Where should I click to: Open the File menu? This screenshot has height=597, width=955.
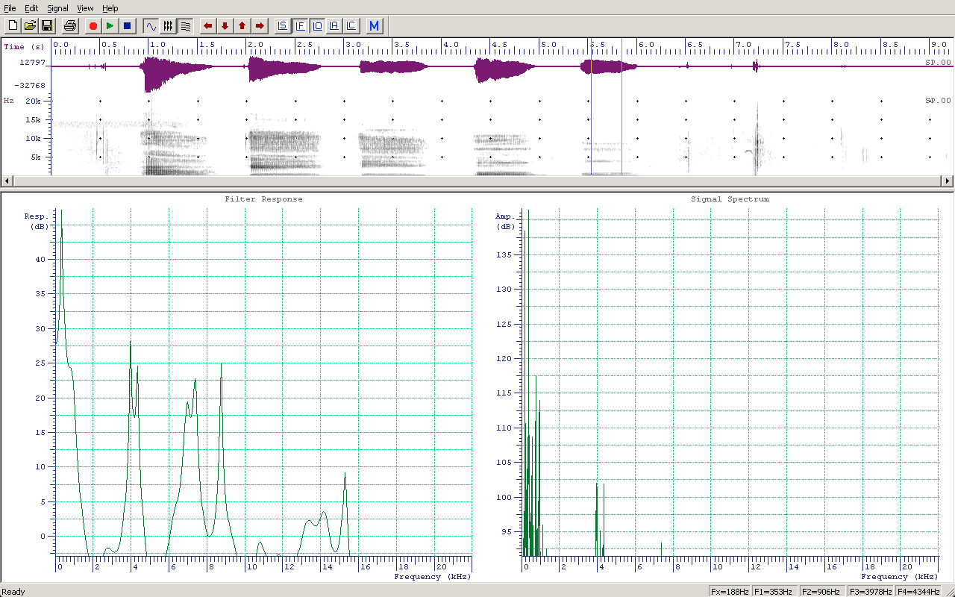[x=10, y=8]
